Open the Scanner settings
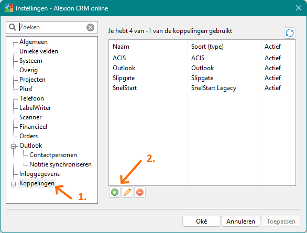The image size is (307, 233). click(30, 117)
